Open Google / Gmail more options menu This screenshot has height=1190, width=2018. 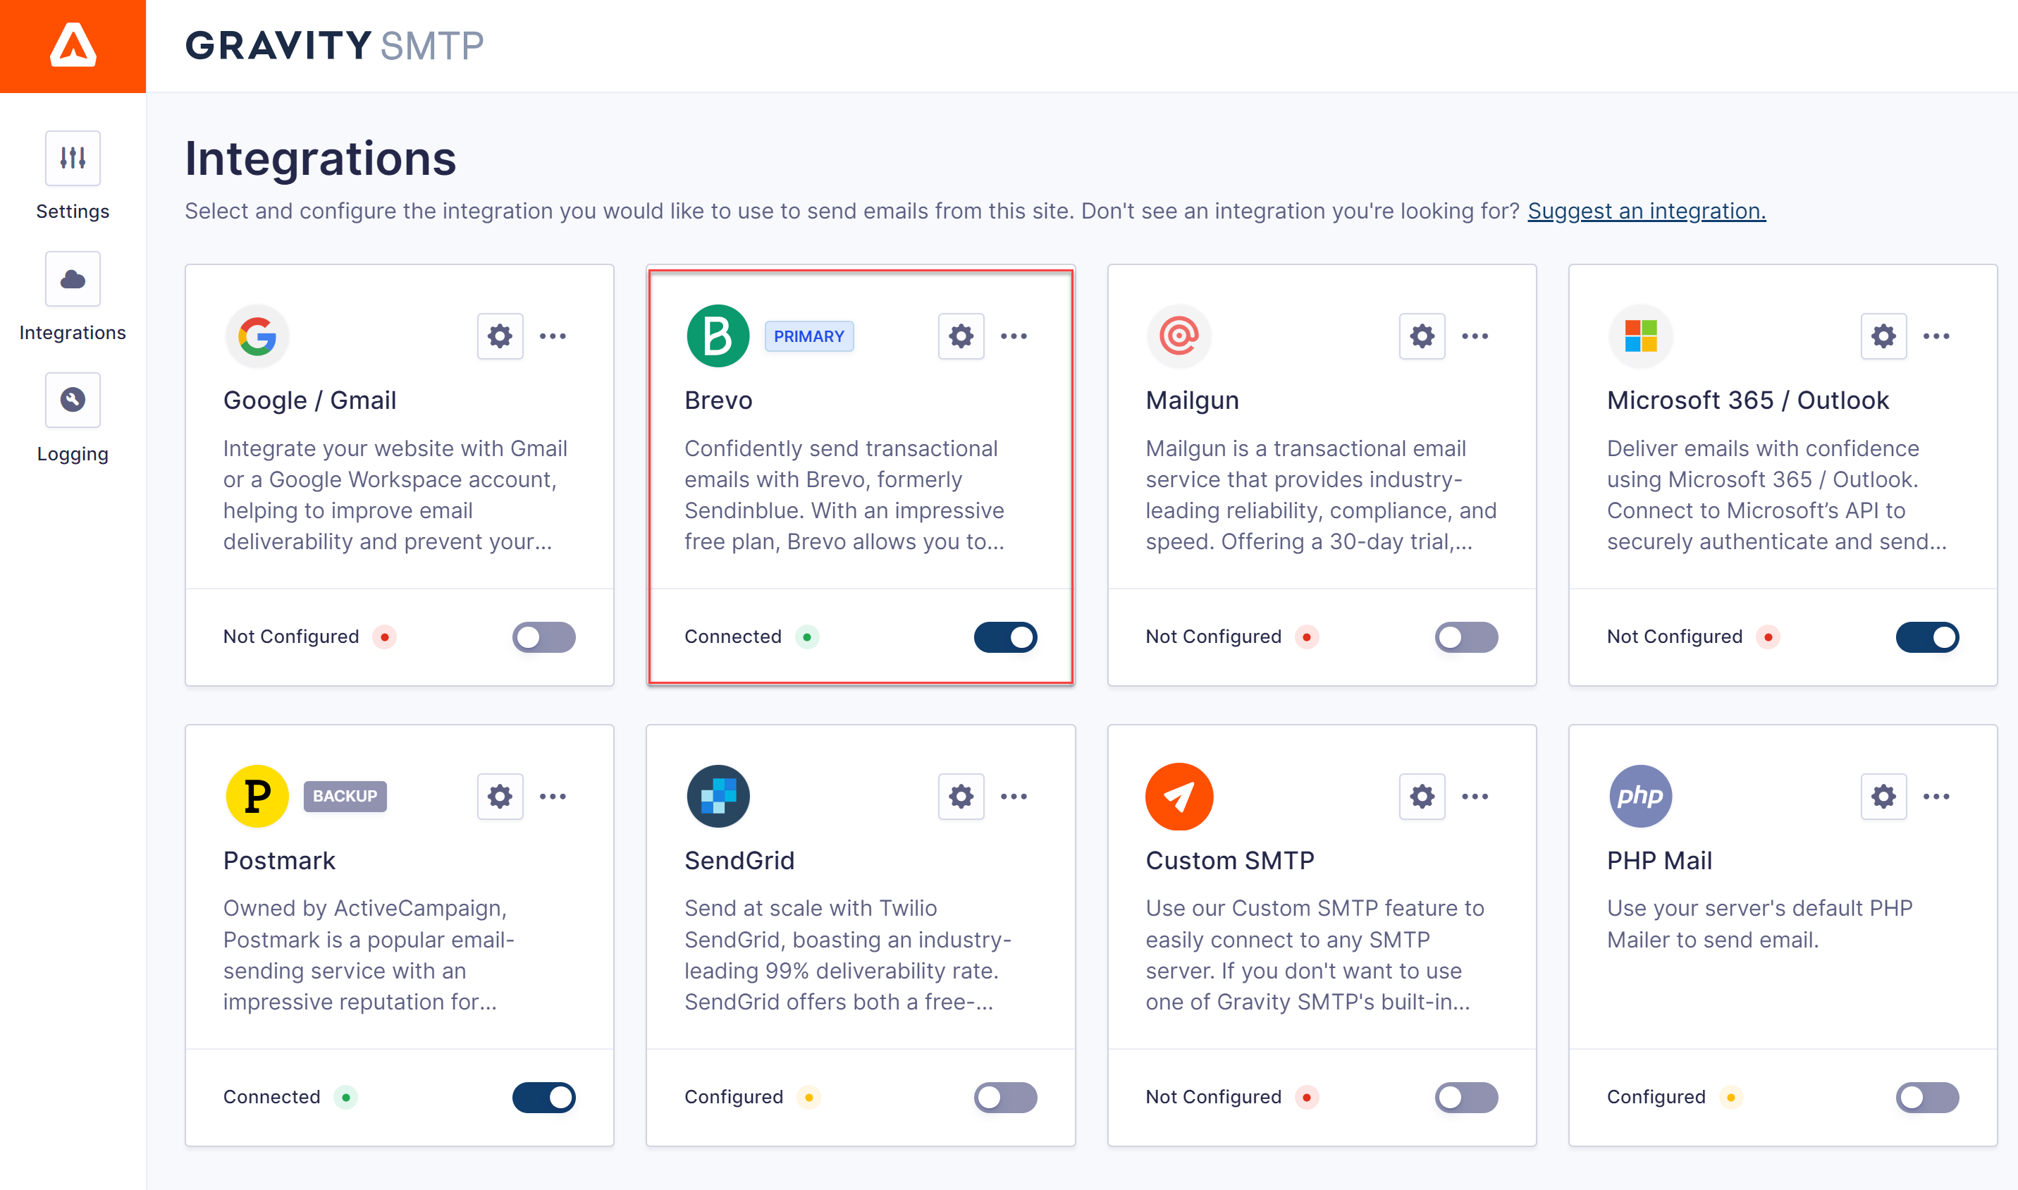pyautogui.click(x=553, y=336)
